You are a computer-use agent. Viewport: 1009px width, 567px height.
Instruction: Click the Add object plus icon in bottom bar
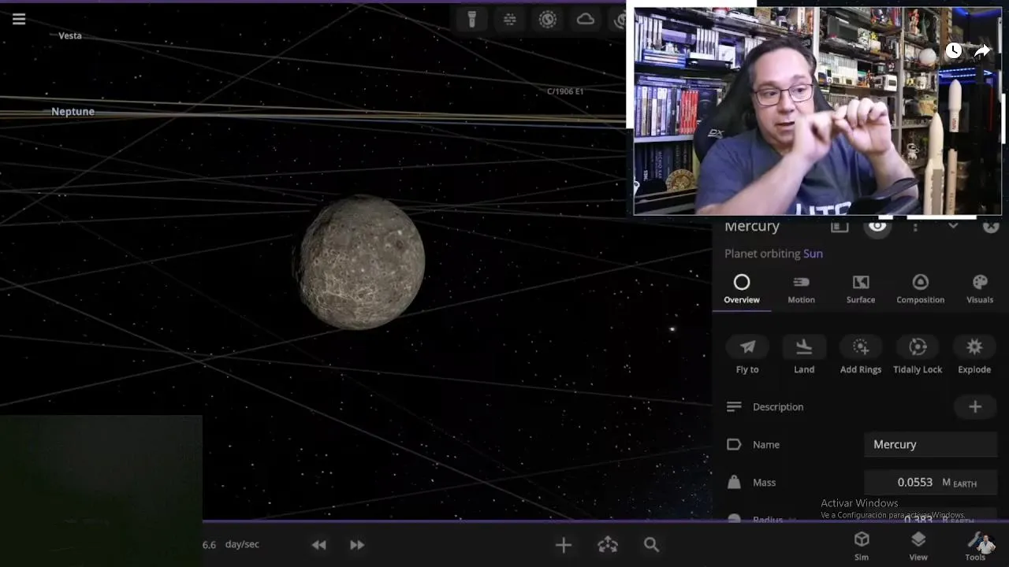tap(563, 545)
